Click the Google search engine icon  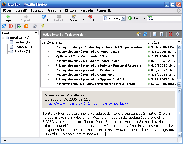[151, 18]
